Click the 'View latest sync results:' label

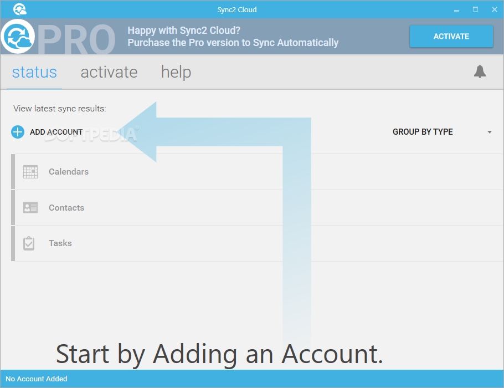click(x=59, y=109)
